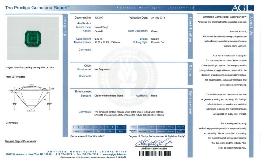Click the 'Fax: 212.764.7614' text
Viewport: 261px width, 161px height.
click(87, 154)
